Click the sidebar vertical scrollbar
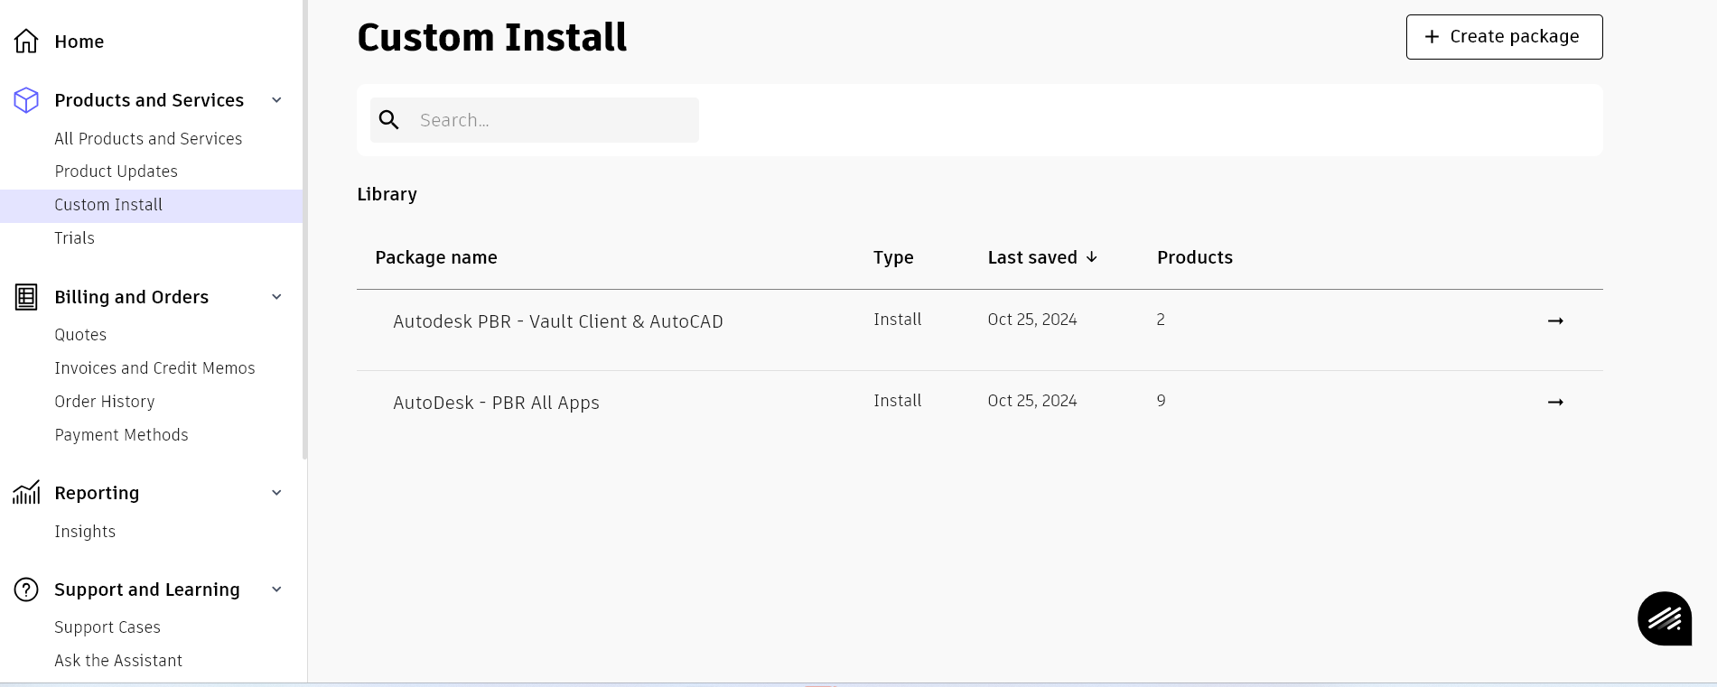Screen dimensions: 1717x687 pyautogui.click(x=305, y=230)
